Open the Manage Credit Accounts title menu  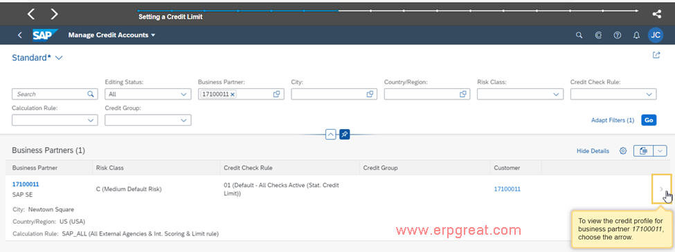click(x=111, y=35)
